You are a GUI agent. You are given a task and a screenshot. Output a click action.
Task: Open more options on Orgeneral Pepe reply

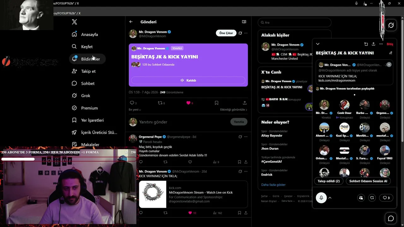click(246, 137)
